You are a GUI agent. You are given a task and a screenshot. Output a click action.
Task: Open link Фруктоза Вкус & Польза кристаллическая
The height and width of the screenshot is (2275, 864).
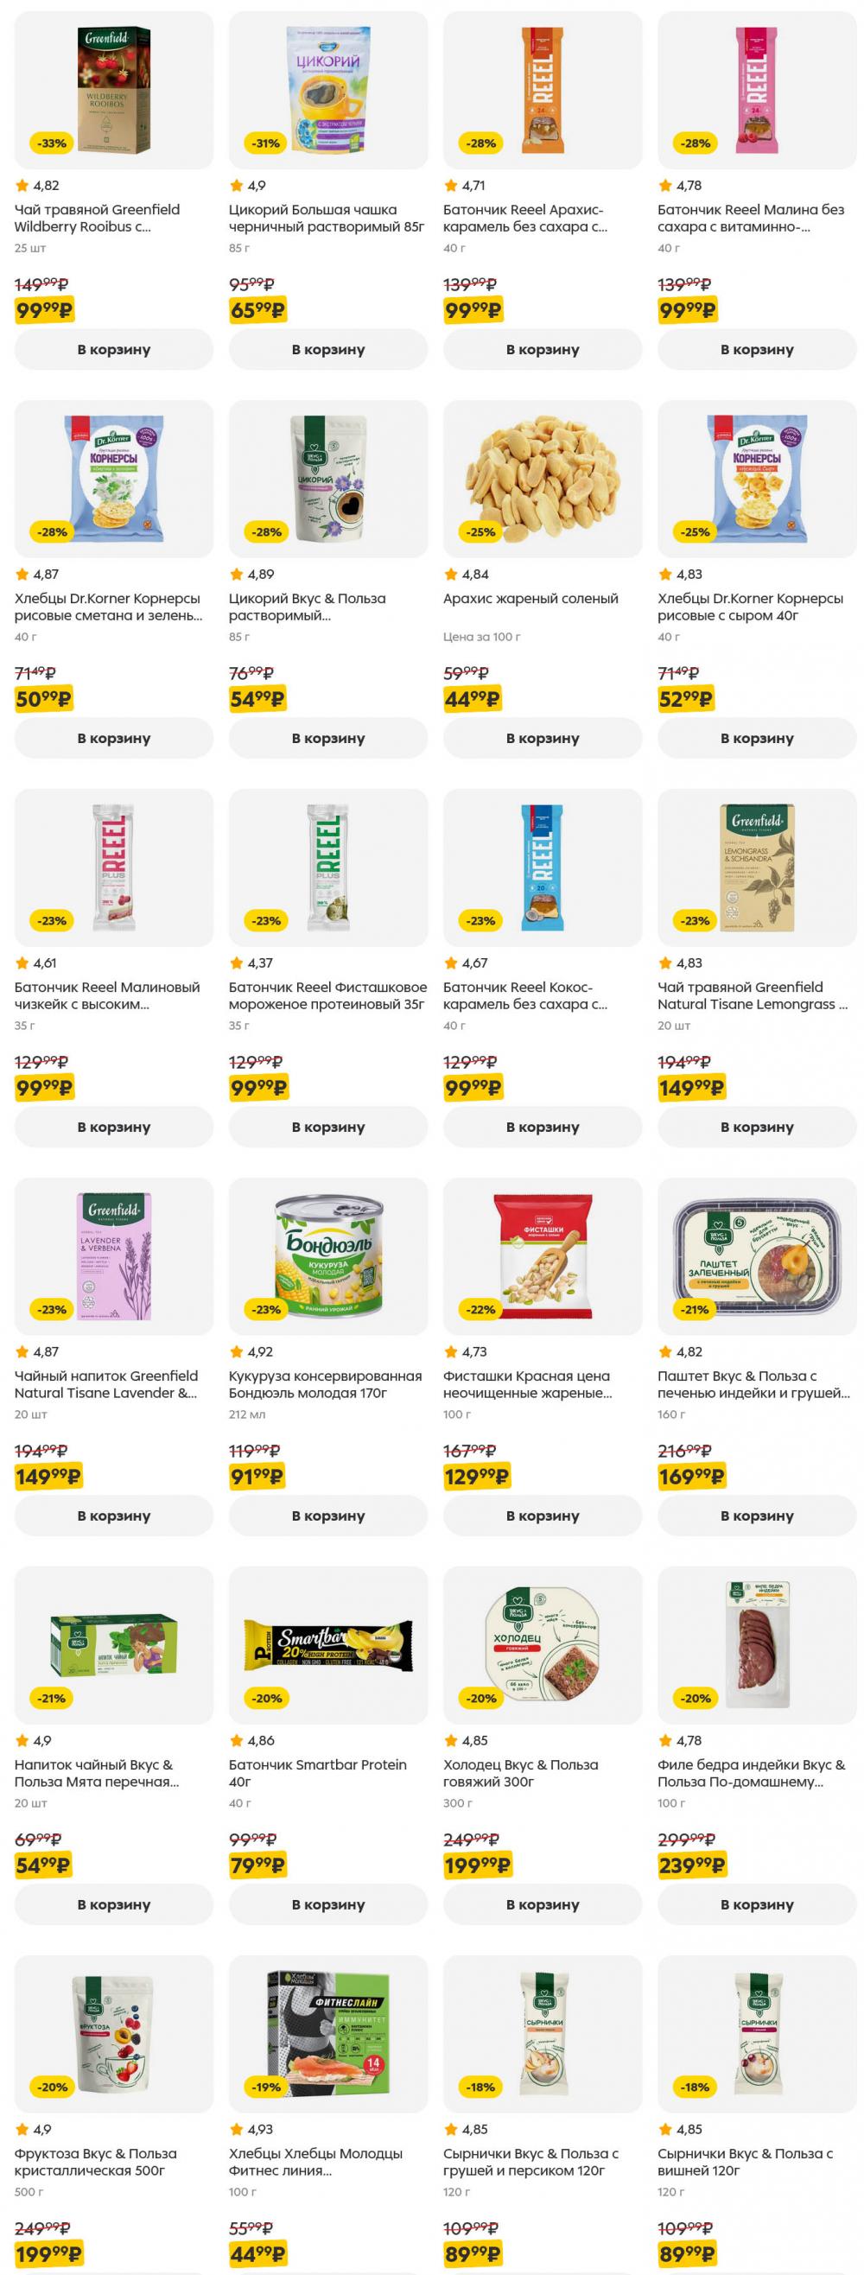coord(95,2161)
